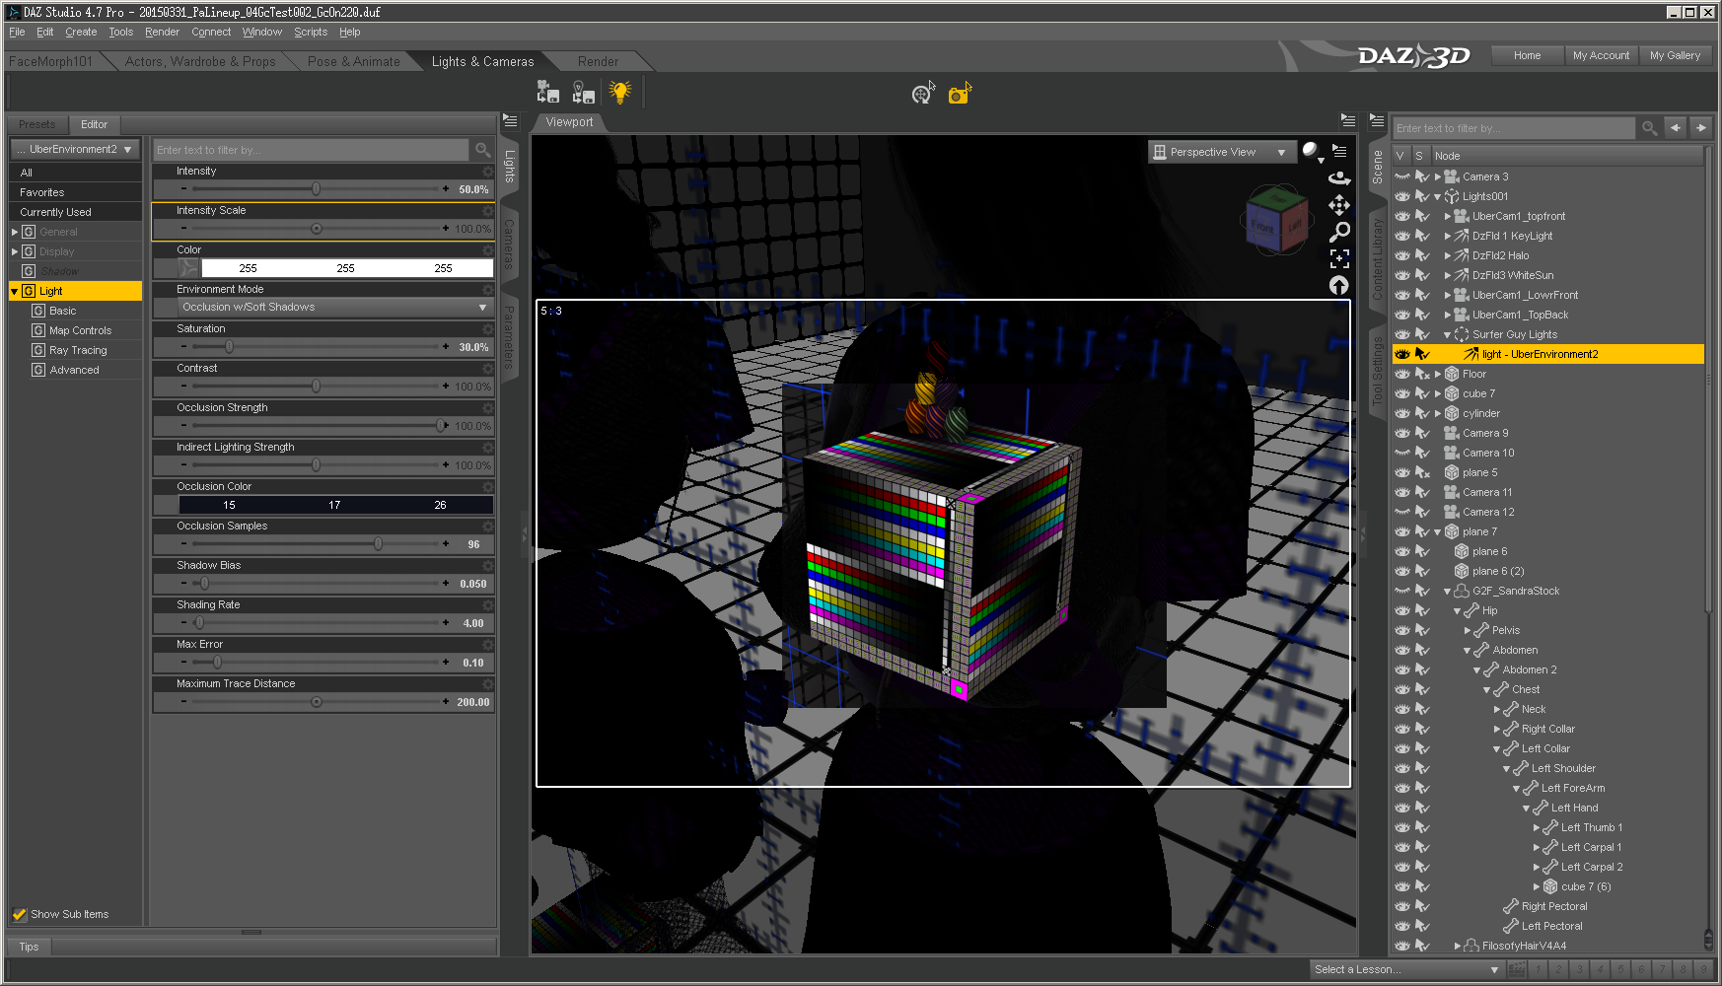Click the Scene filter text field
The width and height of the screenshot is (1722, 986).
click(x=1514, y=128)
